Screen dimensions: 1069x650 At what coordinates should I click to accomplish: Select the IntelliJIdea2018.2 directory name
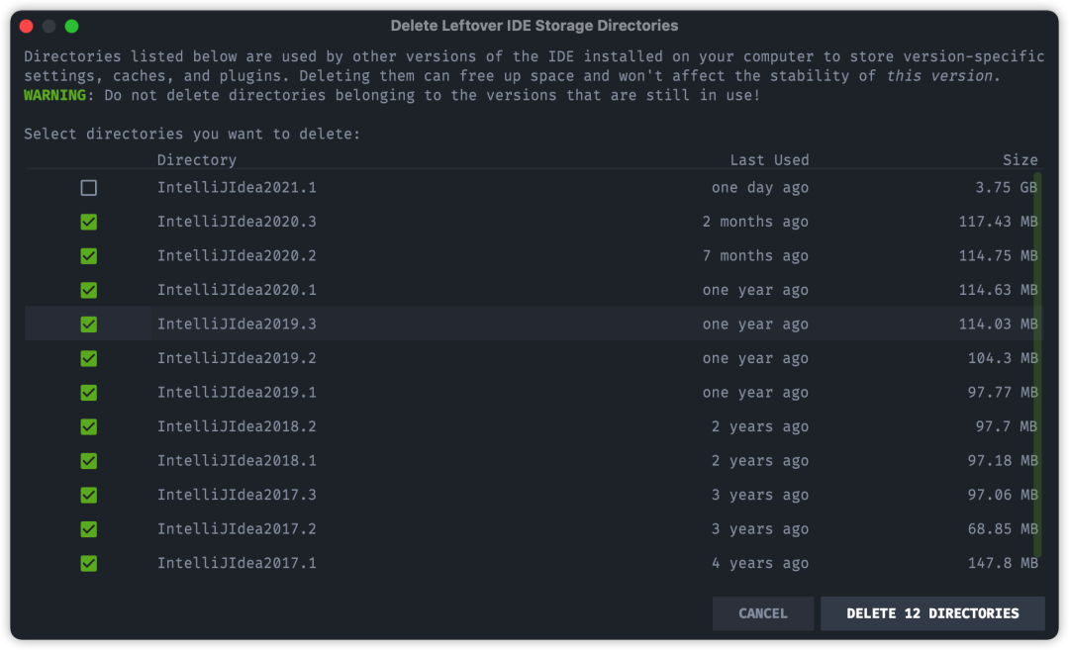(x=237, y=426)
